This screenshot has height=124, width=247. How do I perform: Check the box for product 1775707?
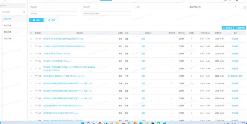31,39
